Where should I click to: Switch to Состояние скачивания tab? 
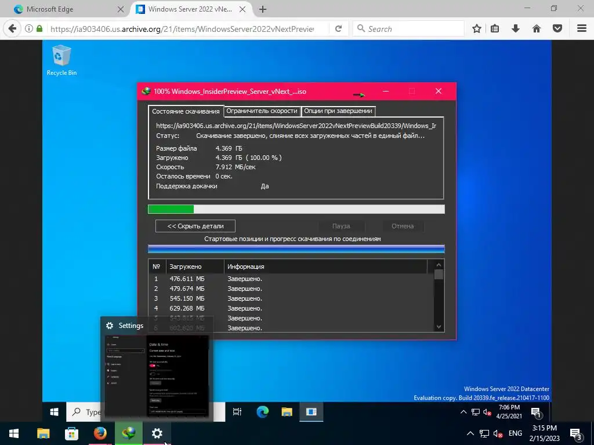186,111
